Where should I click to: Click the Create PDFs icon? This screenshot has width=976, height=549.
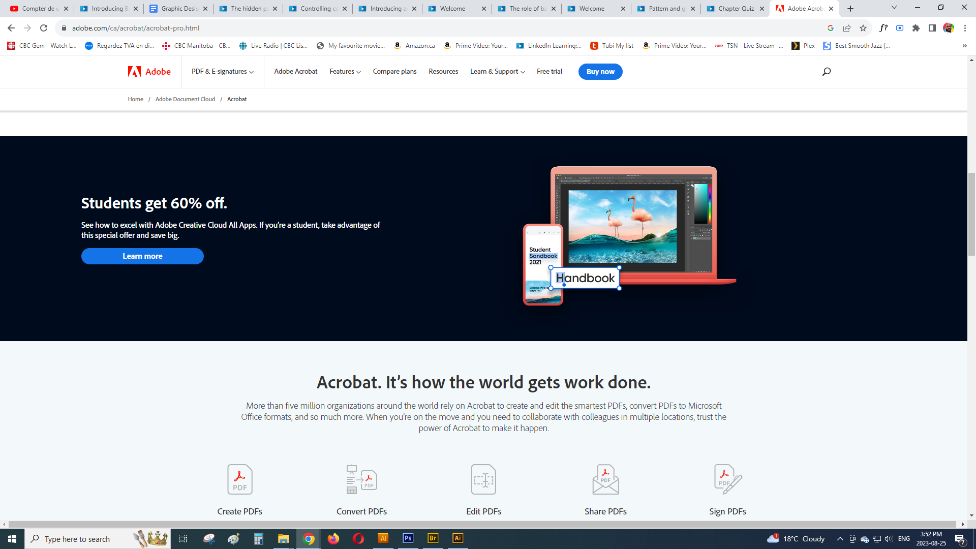[239, 479]
